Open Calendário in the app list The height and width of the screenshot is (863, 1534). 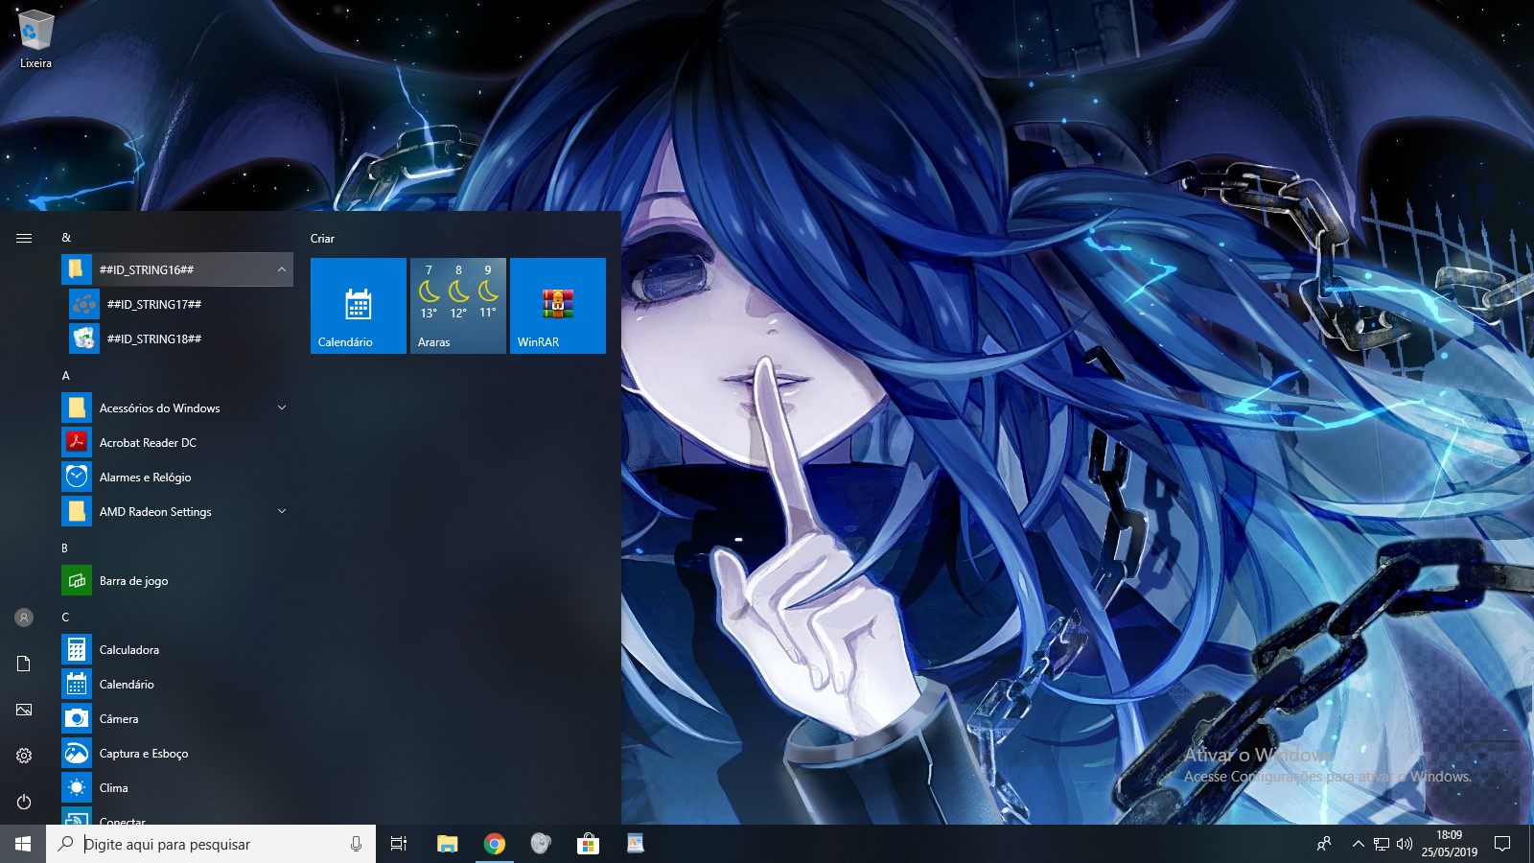177,684
